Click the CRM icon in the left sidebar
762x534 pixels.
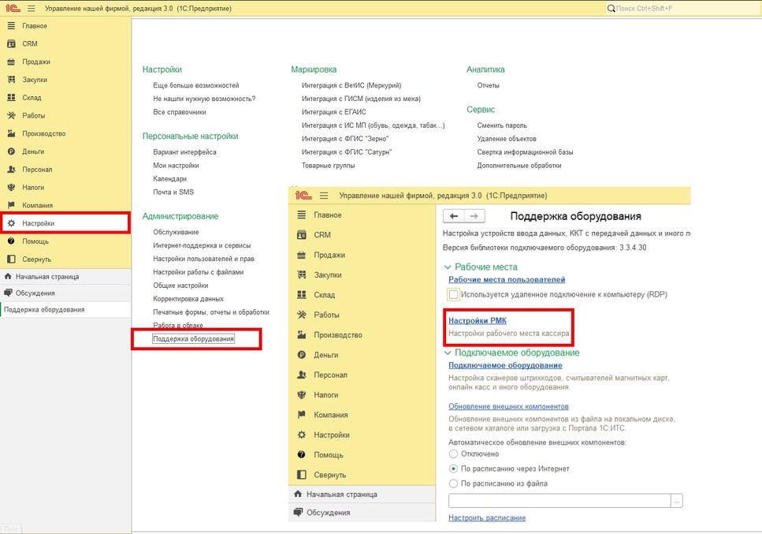11,43
